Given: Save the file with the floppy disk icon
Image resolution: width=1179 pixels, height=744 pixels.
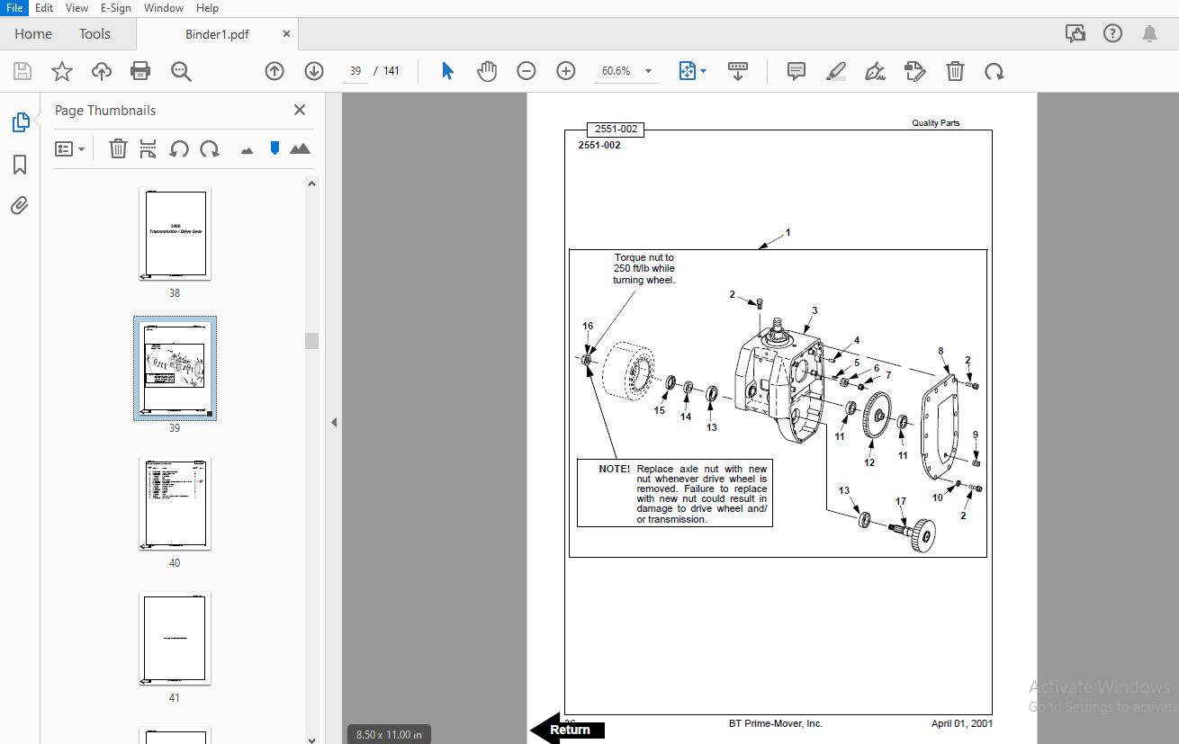Looking at the screenshot, I should coord(22,71).
